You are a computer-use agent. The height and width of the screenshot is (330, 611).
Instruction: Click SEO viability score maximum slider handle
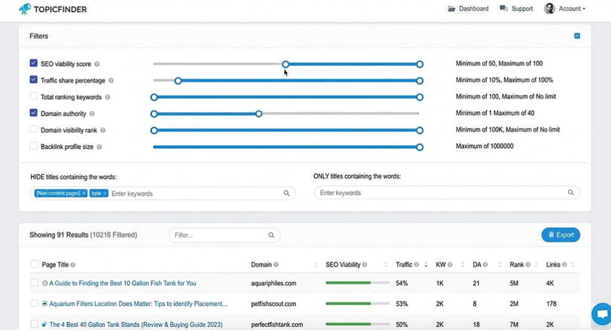[419, 64]
